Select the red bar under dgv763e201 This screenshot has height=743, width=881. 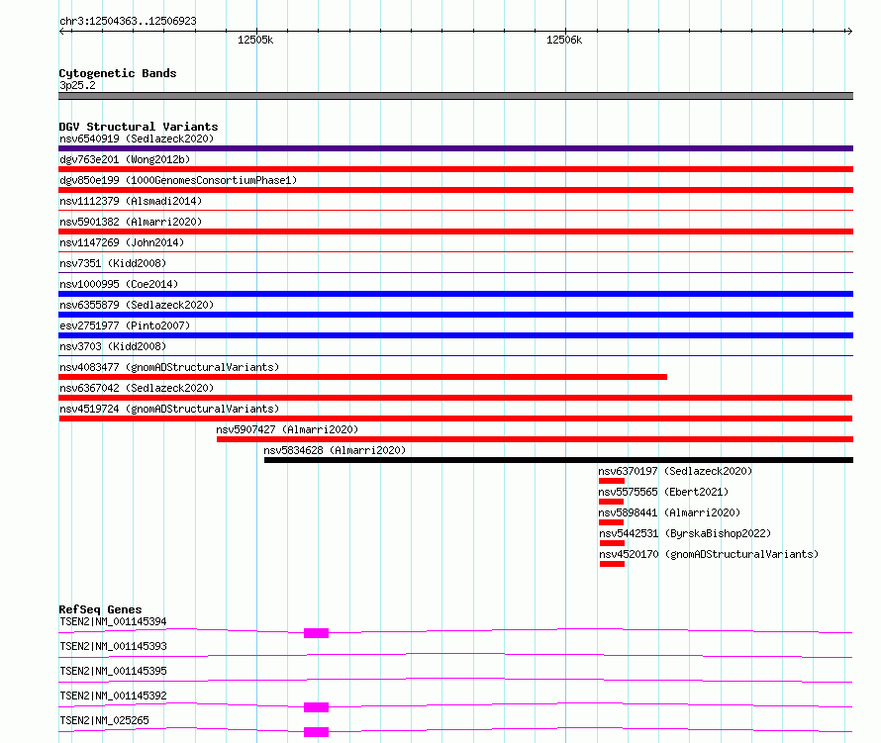(x=455, y=169)
